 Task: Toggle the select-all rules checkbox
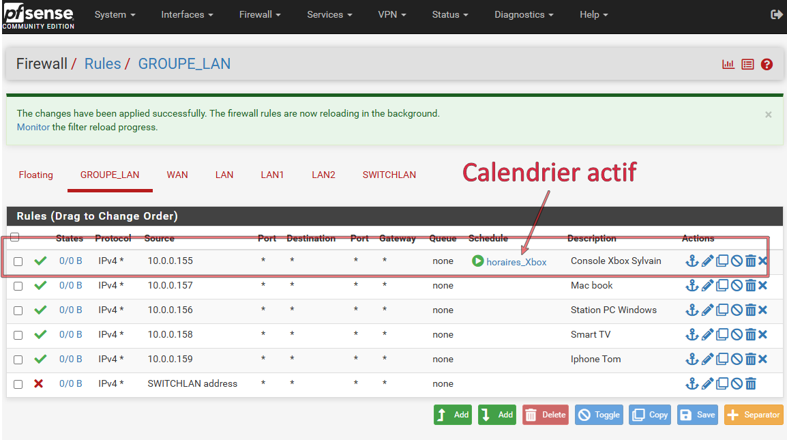[15, 237]
